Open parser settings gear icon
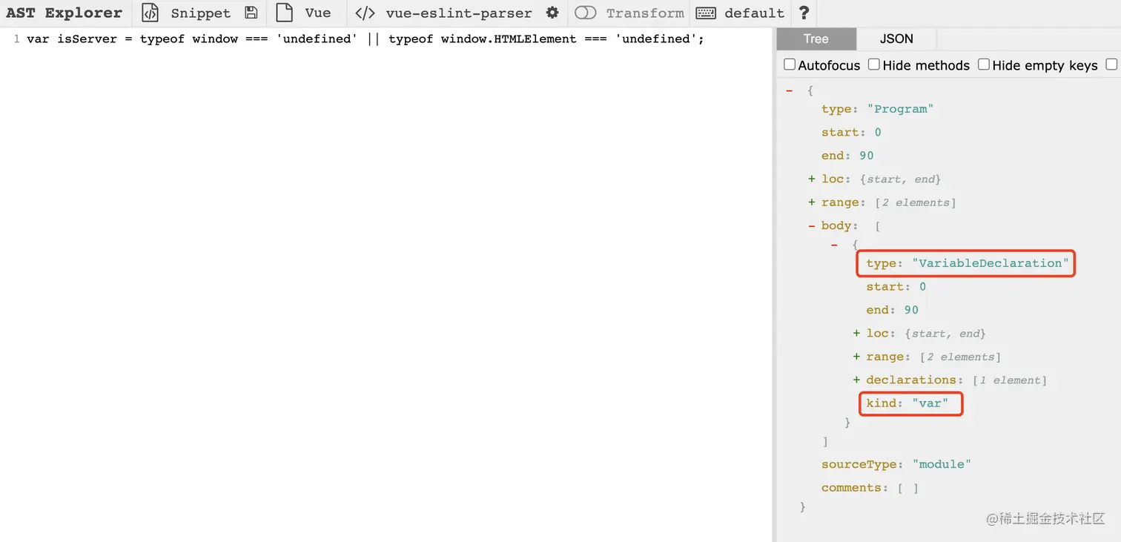 pos(552,13)
